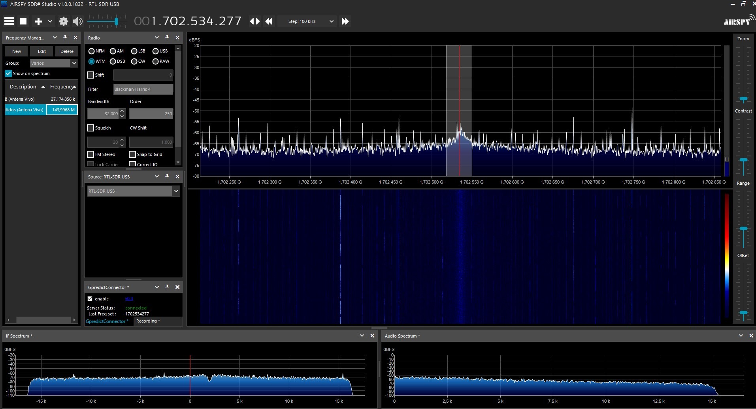
Task: Close the Audio Spectrum panel
Action: click(x=751, y=336)
